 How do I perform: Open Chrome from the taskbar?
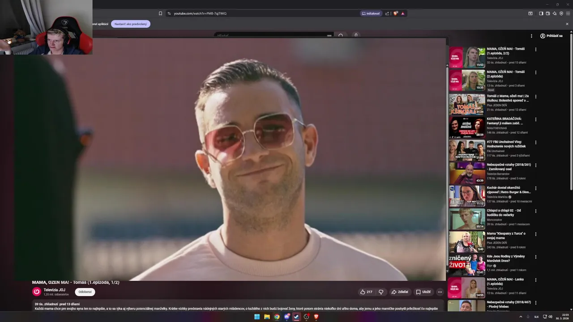(277, 317)
